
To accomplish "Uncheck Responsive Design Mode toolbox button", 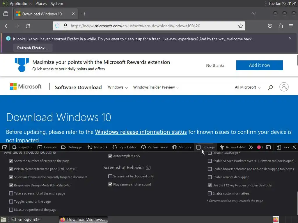I will [11, 185].
